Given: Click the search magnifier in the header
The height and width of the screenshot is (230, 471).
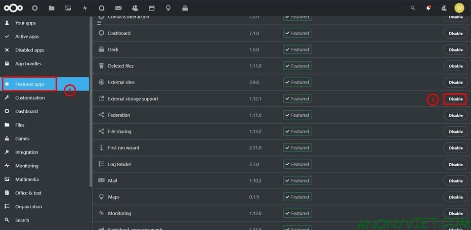Looking at the screenshot, I should click(413, 8).
